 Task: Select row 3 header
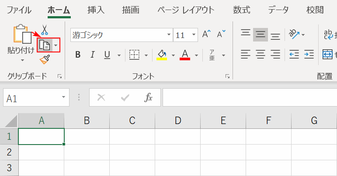click(x=9, y=168)
